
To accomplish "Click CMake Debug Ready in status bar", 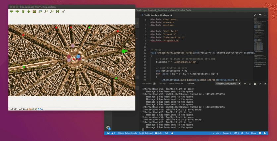I will [127, 133].
